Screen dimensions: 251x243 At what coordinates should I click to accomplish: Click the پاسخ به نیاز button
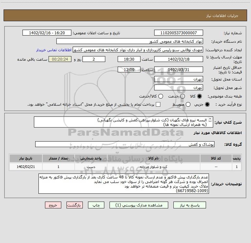point(190,205)
